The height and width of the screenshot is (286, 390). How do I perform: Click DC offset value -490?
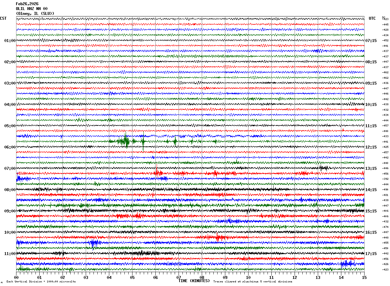385,189
